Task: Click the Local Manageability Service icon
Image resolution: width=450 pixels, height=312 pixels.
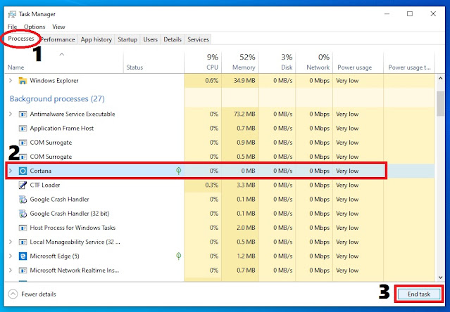Action: 23,242
